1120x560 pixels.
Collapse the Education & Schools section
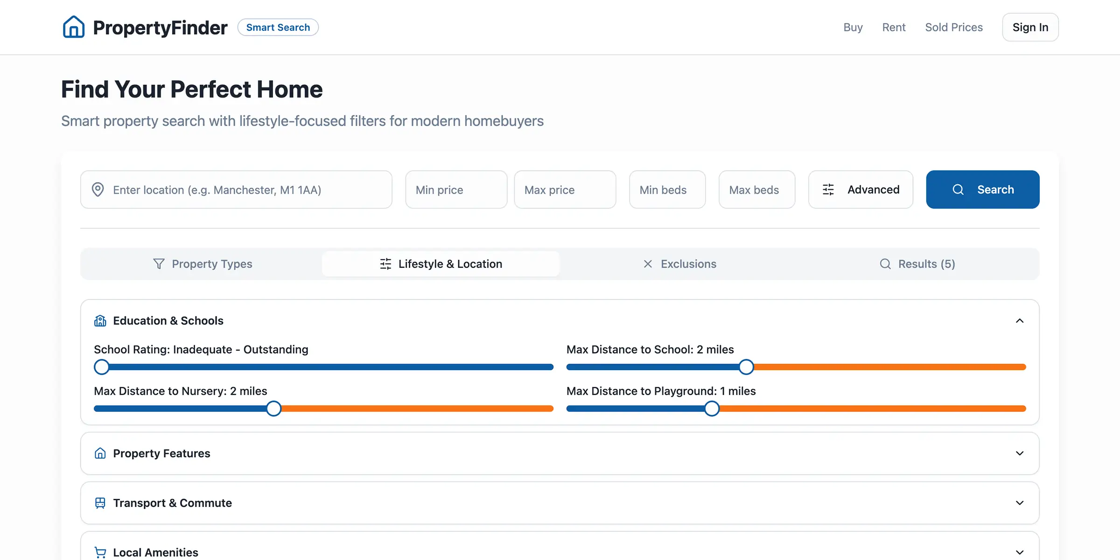point(1020,321)
